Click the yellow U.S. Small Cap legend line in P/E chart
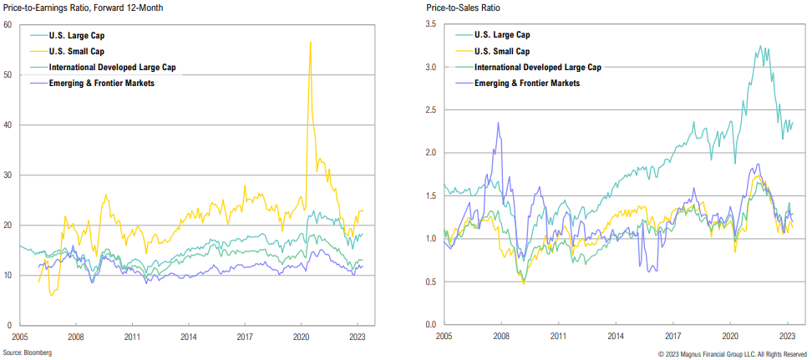The width and height of the screenshot is (812, 360). click(39, 52)
